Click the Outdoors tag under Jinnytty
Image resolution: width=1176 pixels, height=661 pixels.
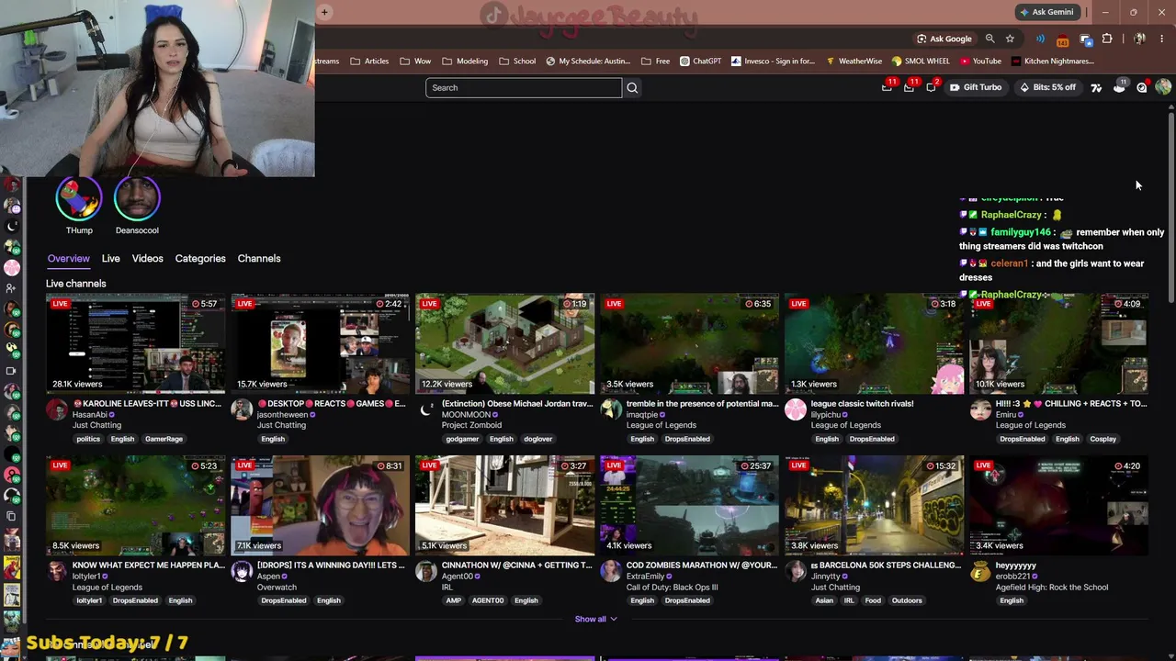click(x=907, y=600)
